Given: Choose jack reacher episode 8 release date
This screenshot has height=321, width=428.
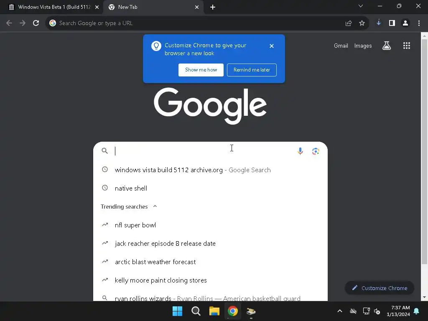Looking at the screenshot, I should [210, 244].
